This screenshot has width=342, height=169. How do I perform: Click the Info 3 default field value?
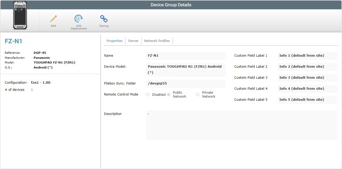pyautogui.click(x=307, y=77)
